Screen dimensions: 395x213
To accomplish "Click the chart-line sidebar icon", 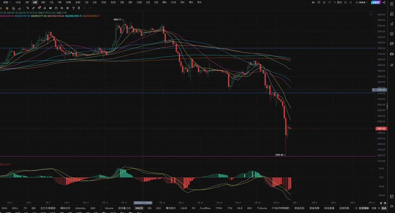I will pos(392,24).
